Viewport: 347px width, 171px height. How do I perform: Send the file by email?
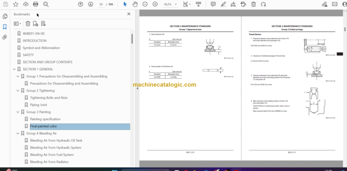335,4
